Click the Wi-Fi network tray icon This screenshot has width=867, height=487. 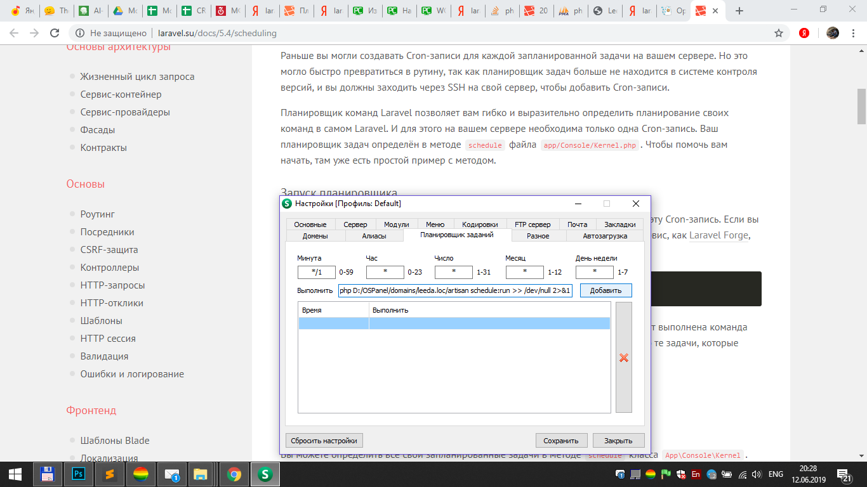[x=743, y=474]
